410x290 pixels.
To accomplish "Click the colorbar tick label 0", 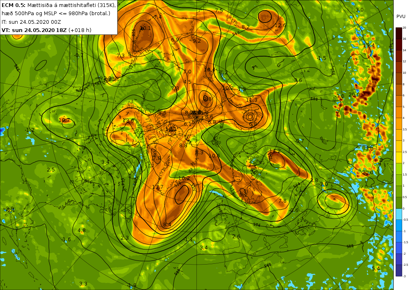I will [403, 208].
